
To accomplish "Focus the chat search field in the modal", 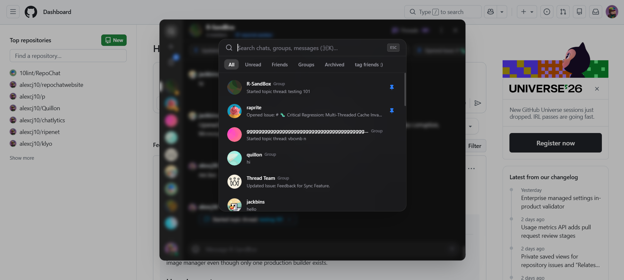I will [309, 48].
